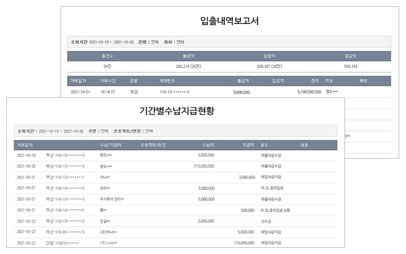
Task: Sort by the 수납/지급처 column header
Action: coord(110,145)
